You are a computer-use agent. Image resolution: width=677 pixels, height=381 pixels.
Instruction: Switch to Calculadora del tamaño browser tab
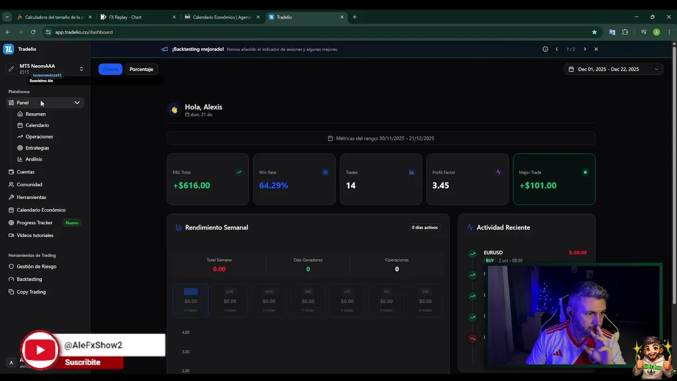pyautogui.click(x=54, y=17)
